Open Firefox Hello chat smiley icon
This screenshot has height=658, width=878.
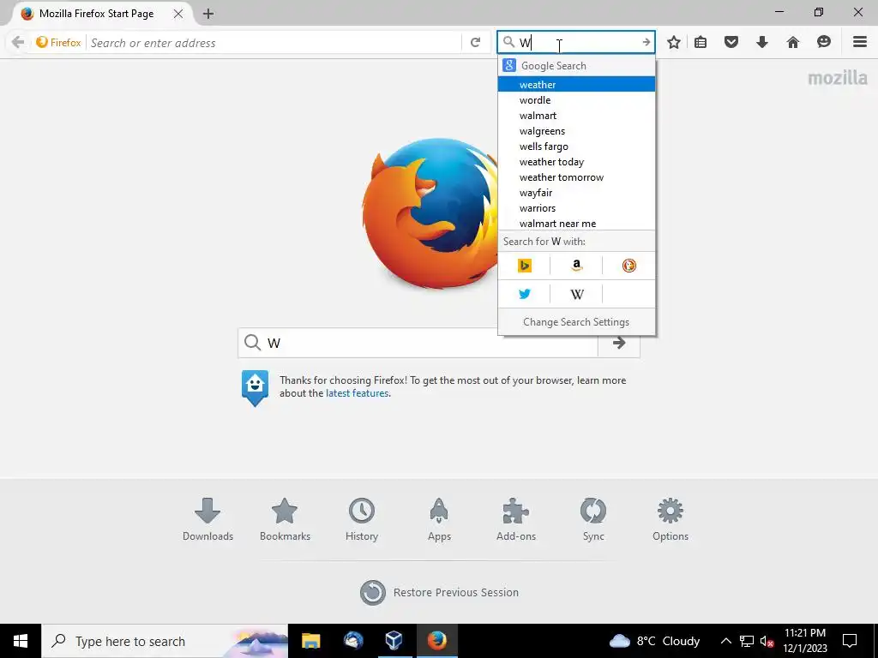[824, 42]
